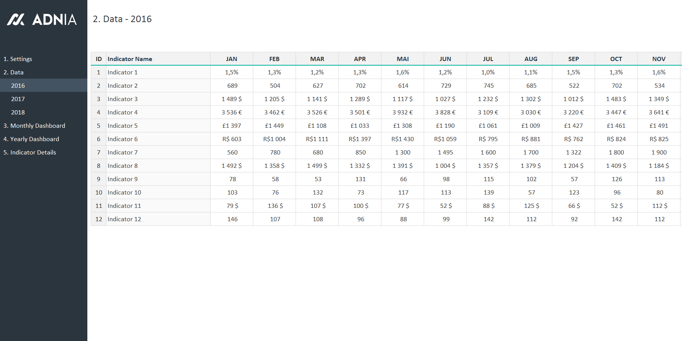The height and width of the screenshot is (341, 682).
Task: Click the Indicator Name column header
Action: [x=130, y=59]
